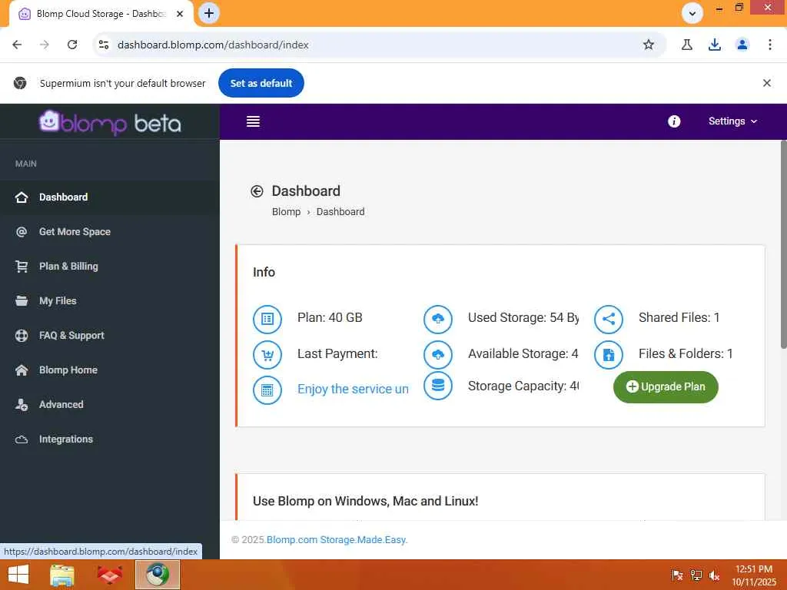Click the Use Blomp on Windows, Mac and Linux heading

[x=365, y=501]
